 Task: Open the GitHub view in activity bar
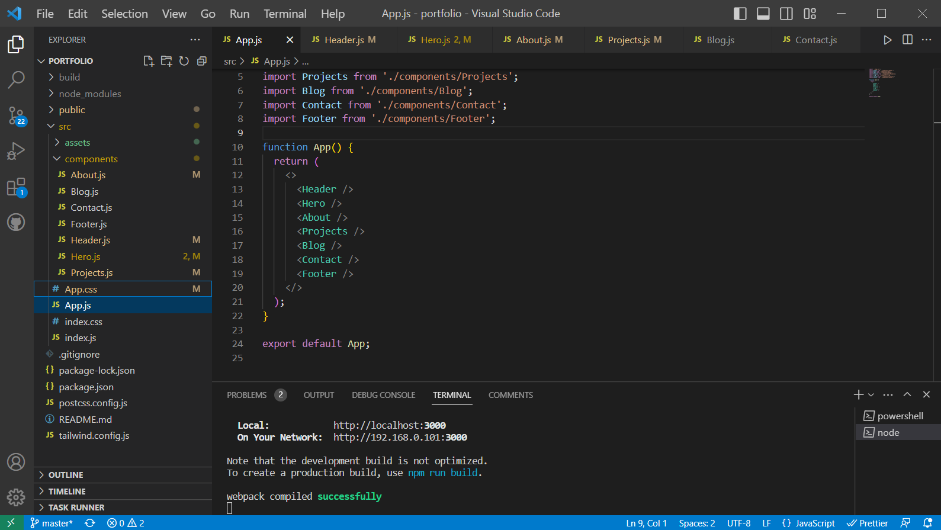pos(16,223)
